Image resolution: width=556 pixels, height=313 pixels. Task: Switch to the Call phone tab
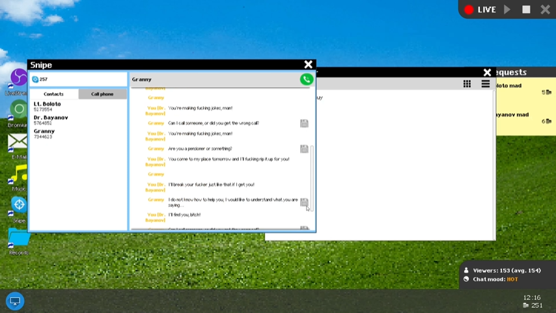point(102,94)
